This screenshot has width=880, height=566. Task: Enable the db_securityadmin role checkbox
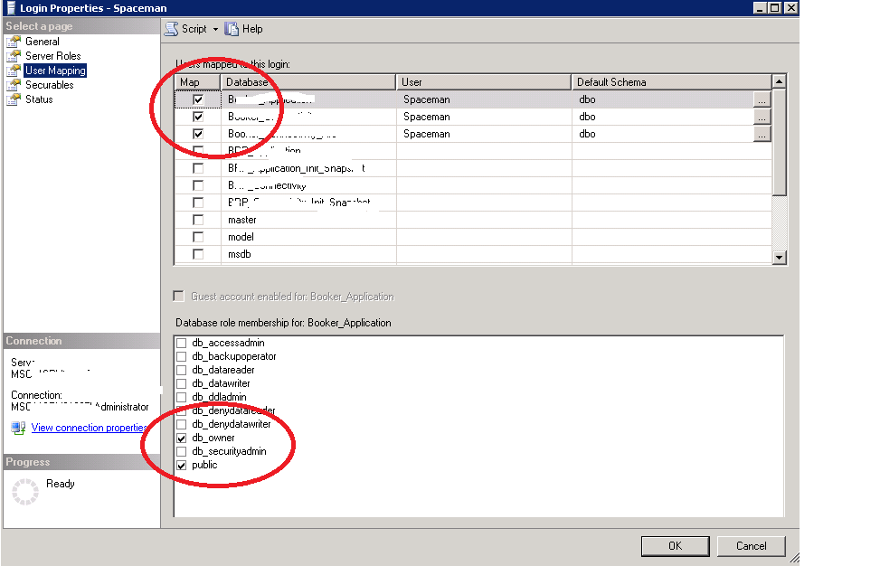click(x=181, y=451)
